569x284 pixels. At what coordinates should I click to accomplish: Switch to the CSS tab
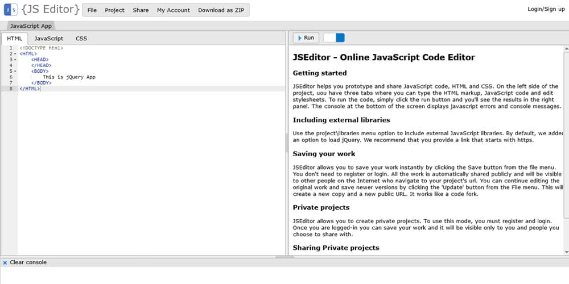point(81,39)
